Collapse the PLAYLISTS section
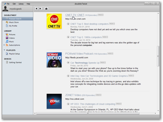The height and width of the screenshot is (122, 163). click(4, 50)
